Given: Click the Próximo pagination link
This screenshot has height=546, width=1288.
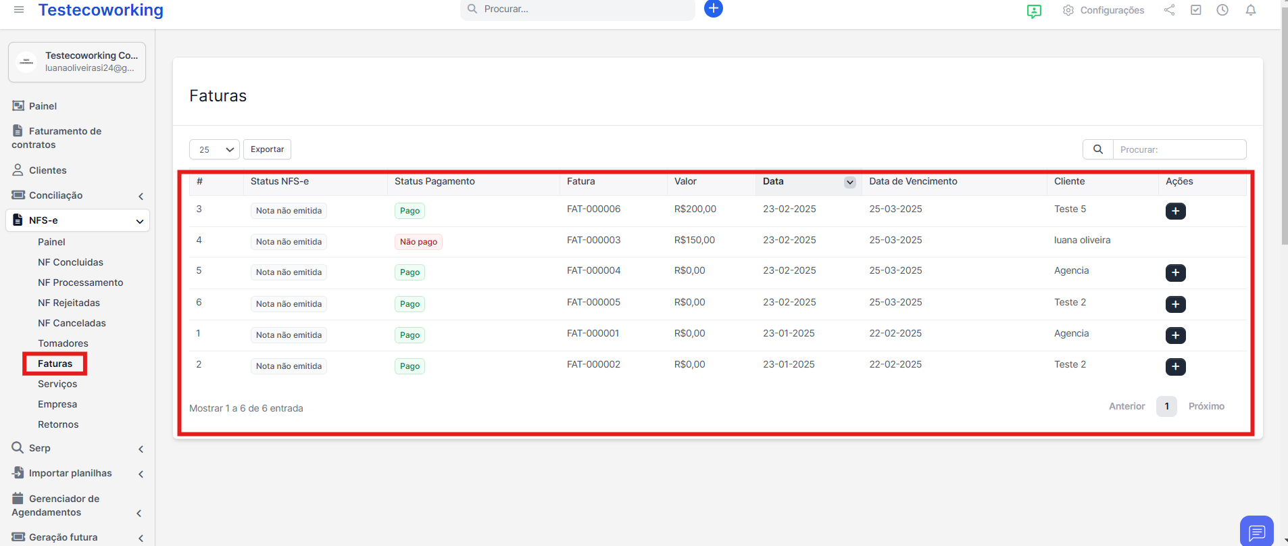Looking at the screenshot, I should point(1206,406).
